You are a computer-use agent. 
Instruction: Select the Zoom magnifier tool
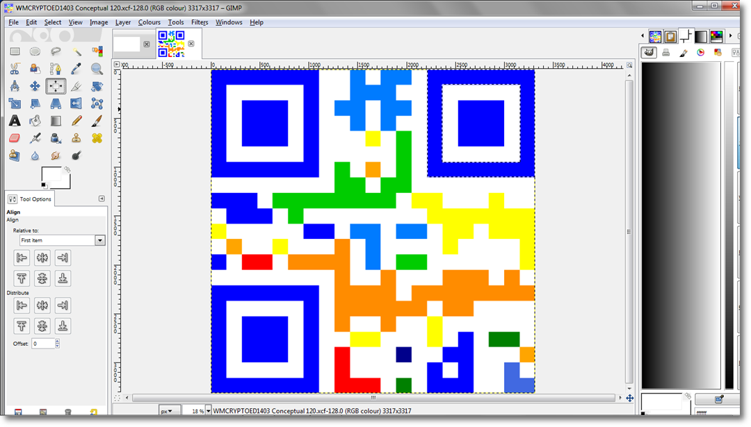point(97,69)
